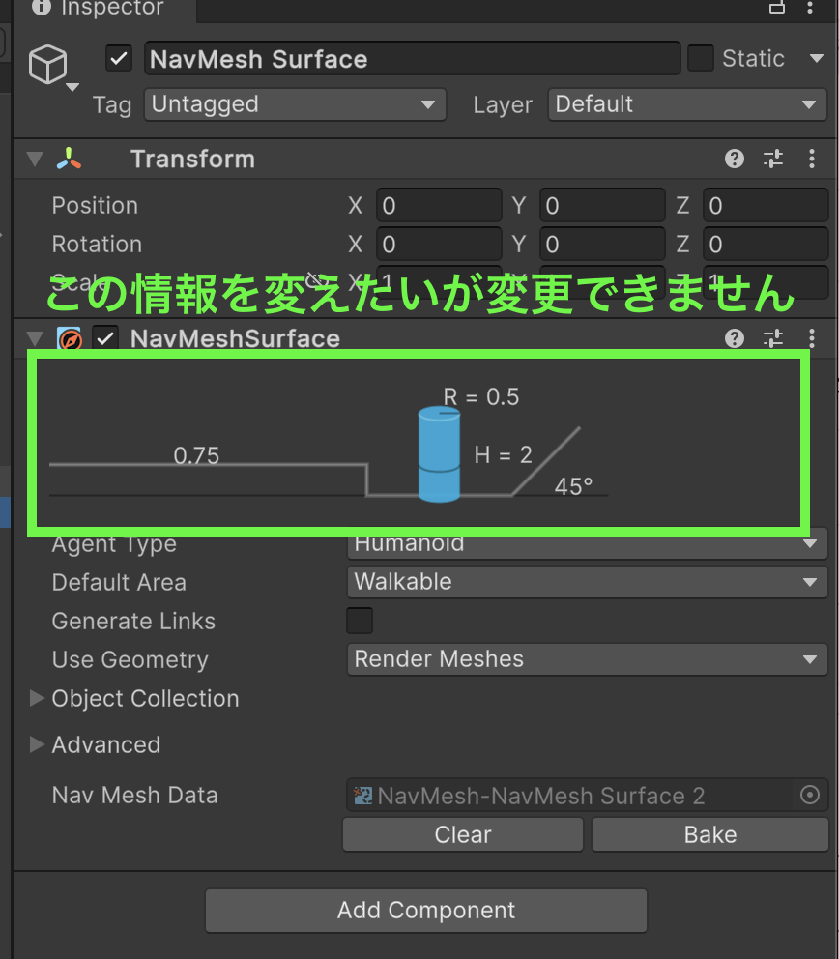The width and height of the screenshot is (839, 959).
Task: Click the Add Component button
Action: pyautogui.click(x=425, y=910)
